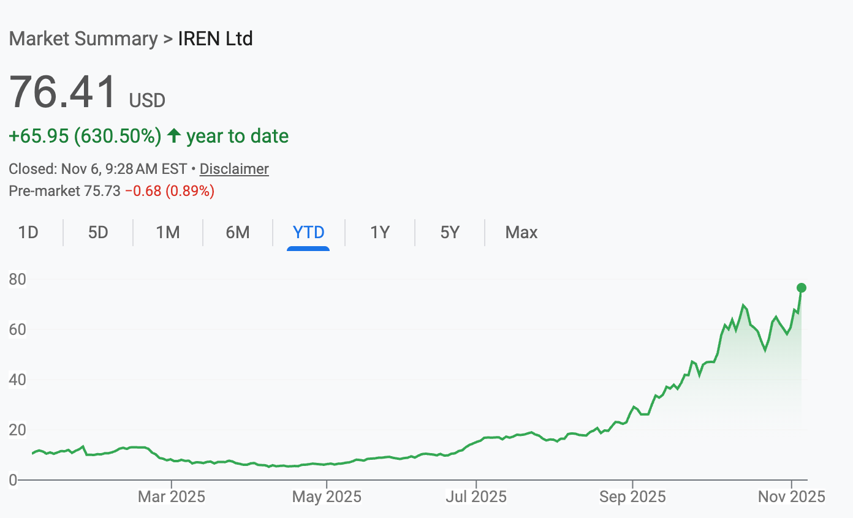This screenshot has width=853, height=518.
Task: Click the 40 y-axis value
Action: [x=17, y=380]
